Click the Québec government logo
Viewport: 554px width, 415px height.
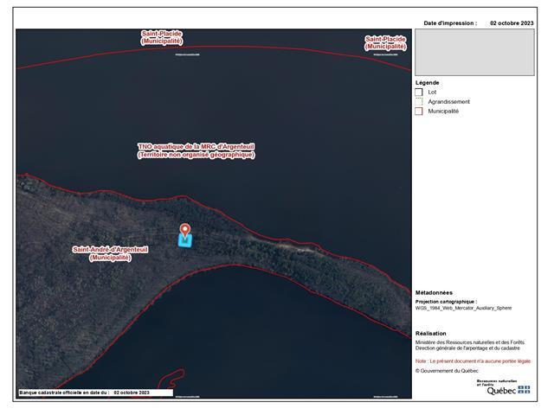click(x=504, y=388)
